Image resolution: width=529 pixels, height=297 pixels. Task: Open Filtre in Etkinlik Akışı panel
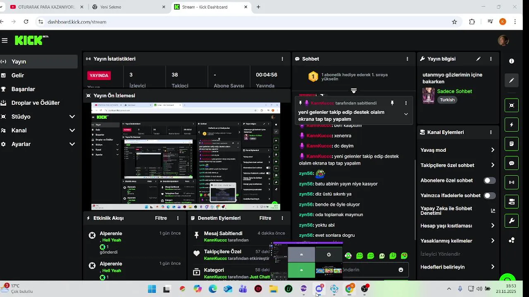(161, 218)
